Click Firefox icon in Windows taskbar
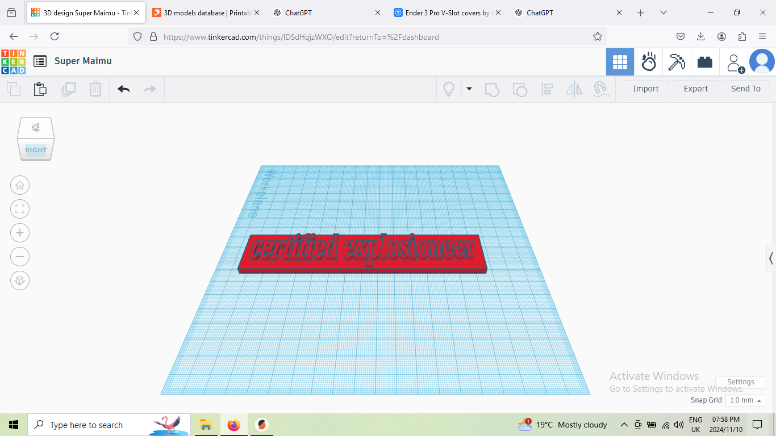Image resolution: width=776 pixels, height=436 pixels. point(233,425)
